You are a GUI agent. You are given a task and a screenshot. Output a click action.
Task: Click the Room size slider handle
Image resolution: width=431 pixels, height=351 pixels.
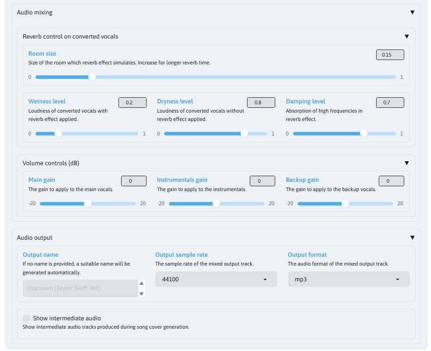pos(92,77)
